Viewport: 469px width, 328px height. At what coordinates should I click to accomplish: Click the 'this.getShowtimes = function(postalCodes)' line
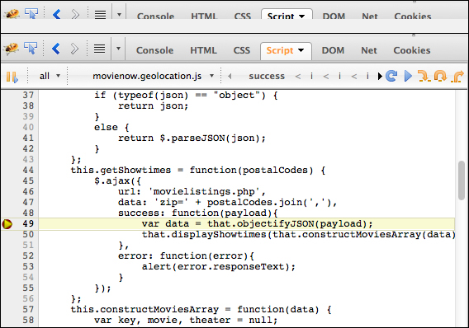[198, 170]
